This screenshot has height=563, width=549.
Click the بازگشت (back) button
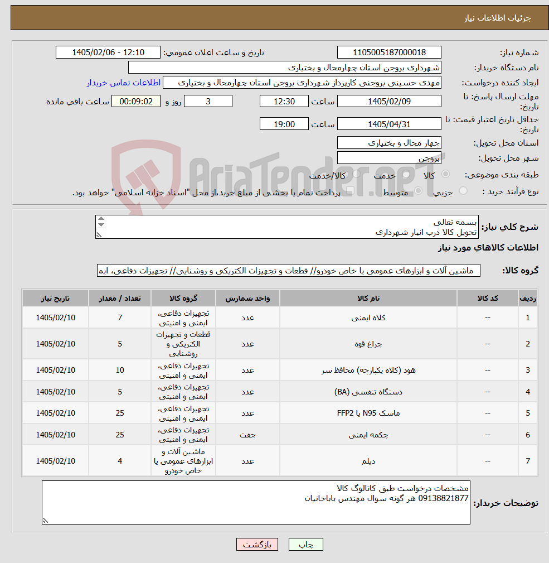(x=257, y=545)
